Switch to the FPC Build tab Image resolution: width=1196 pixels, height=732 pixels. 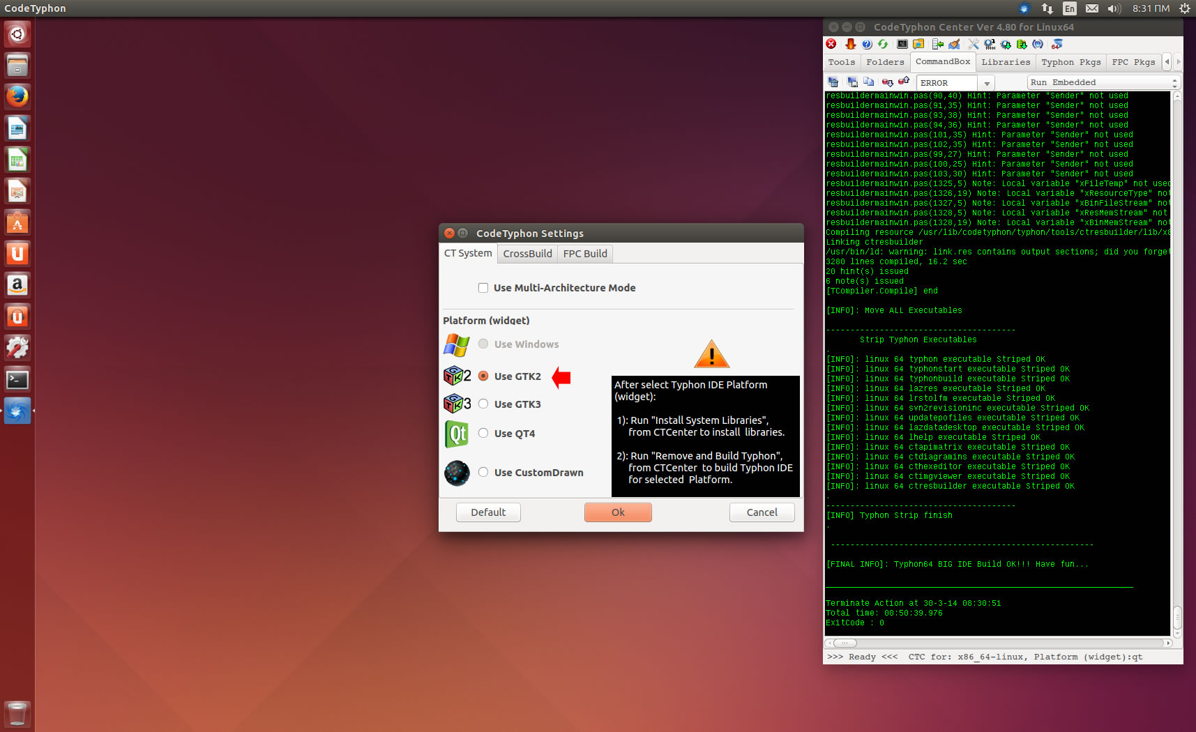585,254
